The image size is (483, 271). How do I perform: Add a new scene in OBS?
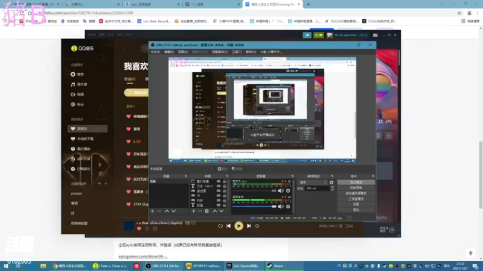(x=152, y=211)
